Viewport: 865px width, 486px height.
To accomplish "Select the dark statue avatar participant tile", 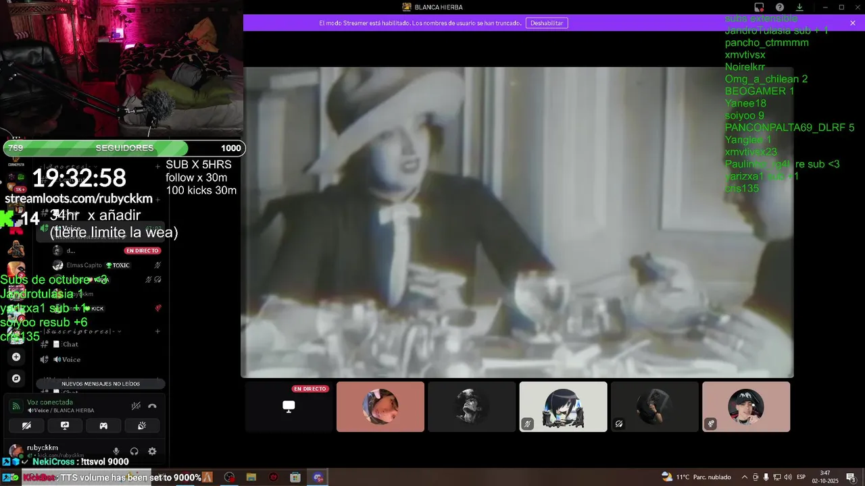I will [472, 406].
